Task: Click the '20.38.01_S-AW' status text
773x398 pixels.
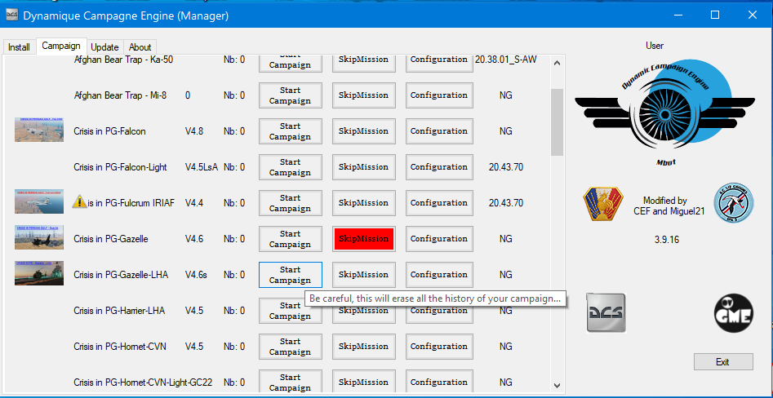Action: 506,60
